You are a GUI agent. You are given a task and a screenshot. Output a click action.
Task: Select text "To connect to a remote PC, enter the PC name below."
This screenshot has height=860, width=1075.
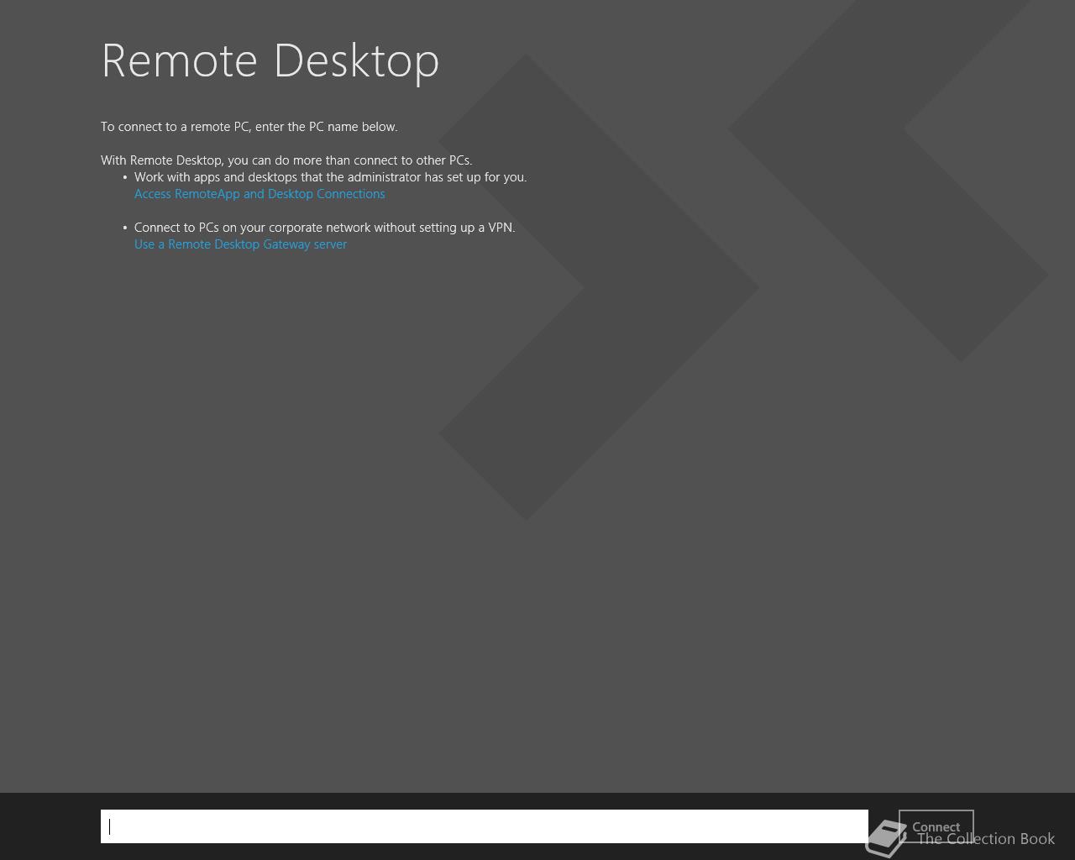point(249,127)
